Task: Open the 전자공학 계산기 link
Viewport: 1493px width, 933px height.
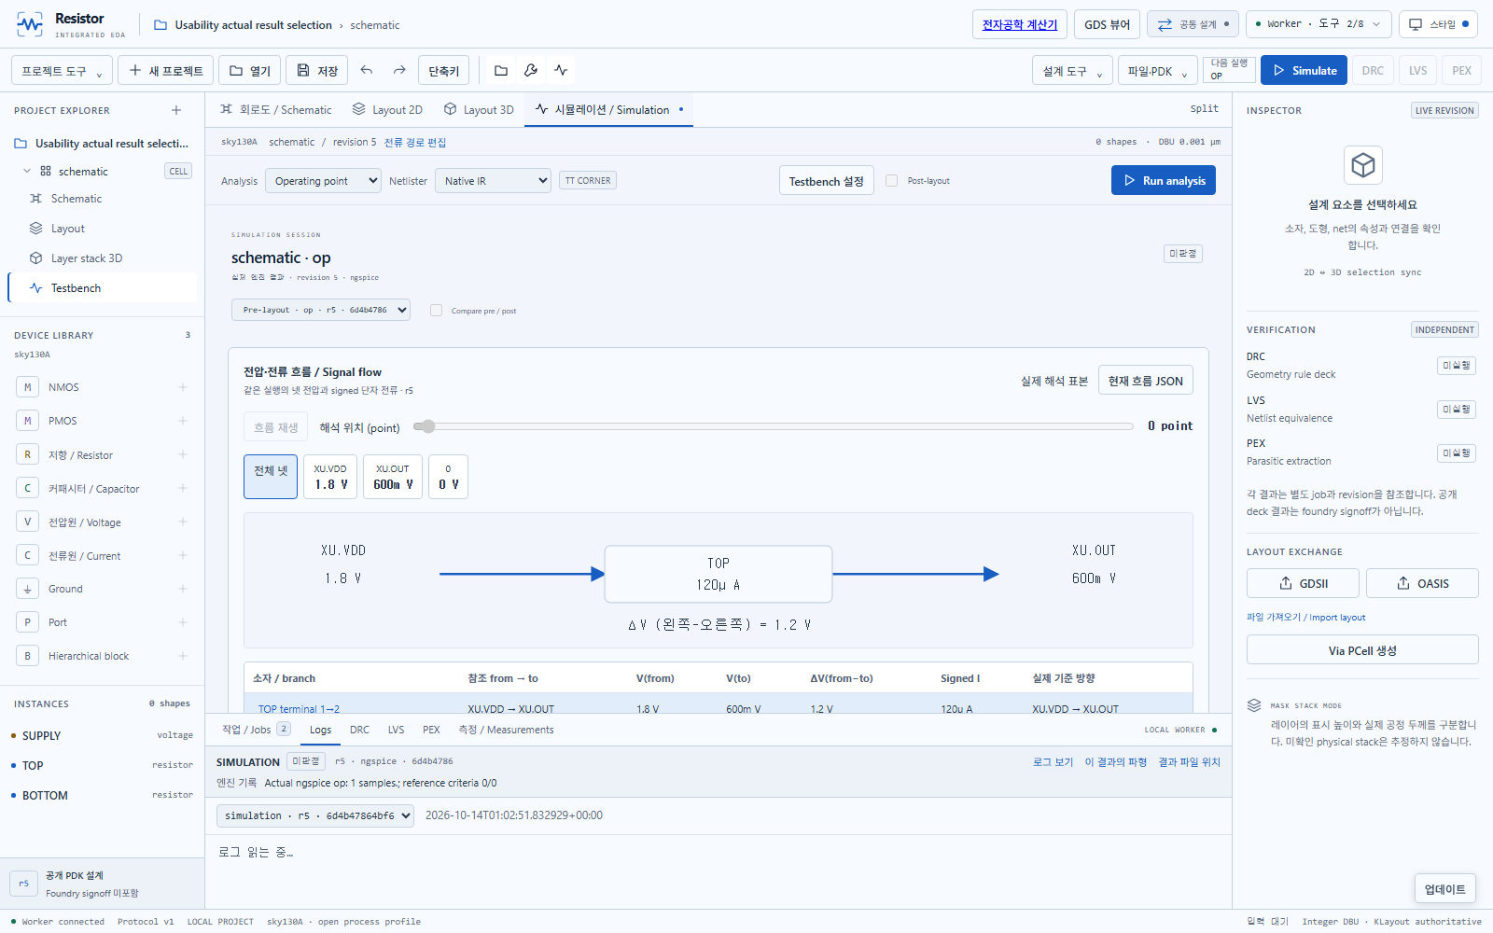Action: [x=1019, y=24]
